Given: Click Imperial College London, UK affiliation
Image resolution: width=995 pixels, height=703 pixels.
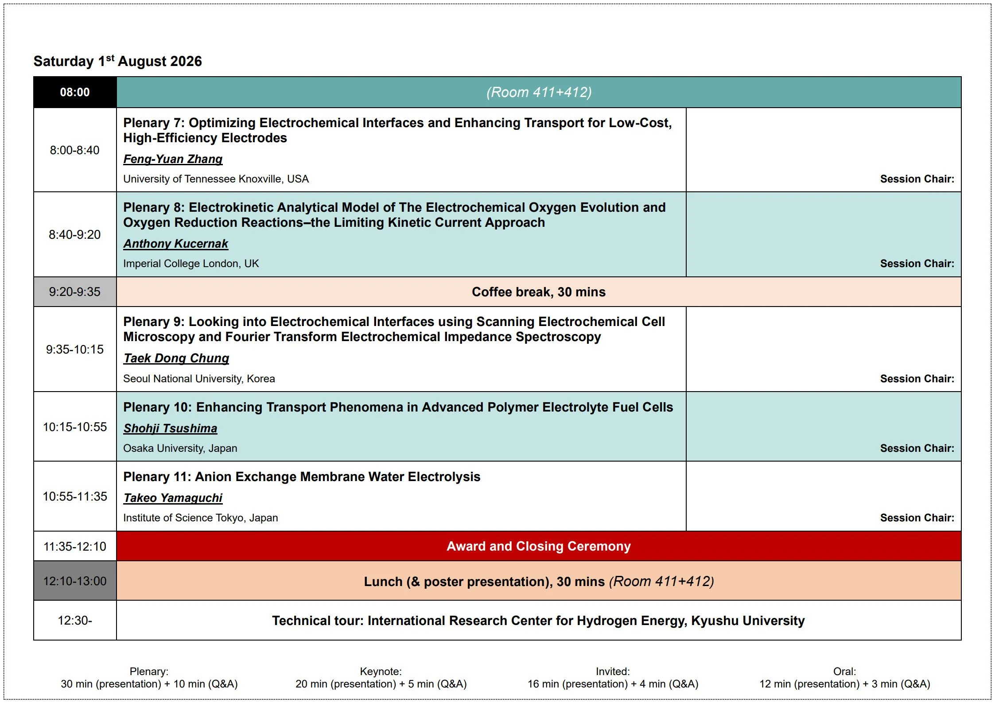Looking at the screenshot, I should pyautogui.click(x=191, y=264).
